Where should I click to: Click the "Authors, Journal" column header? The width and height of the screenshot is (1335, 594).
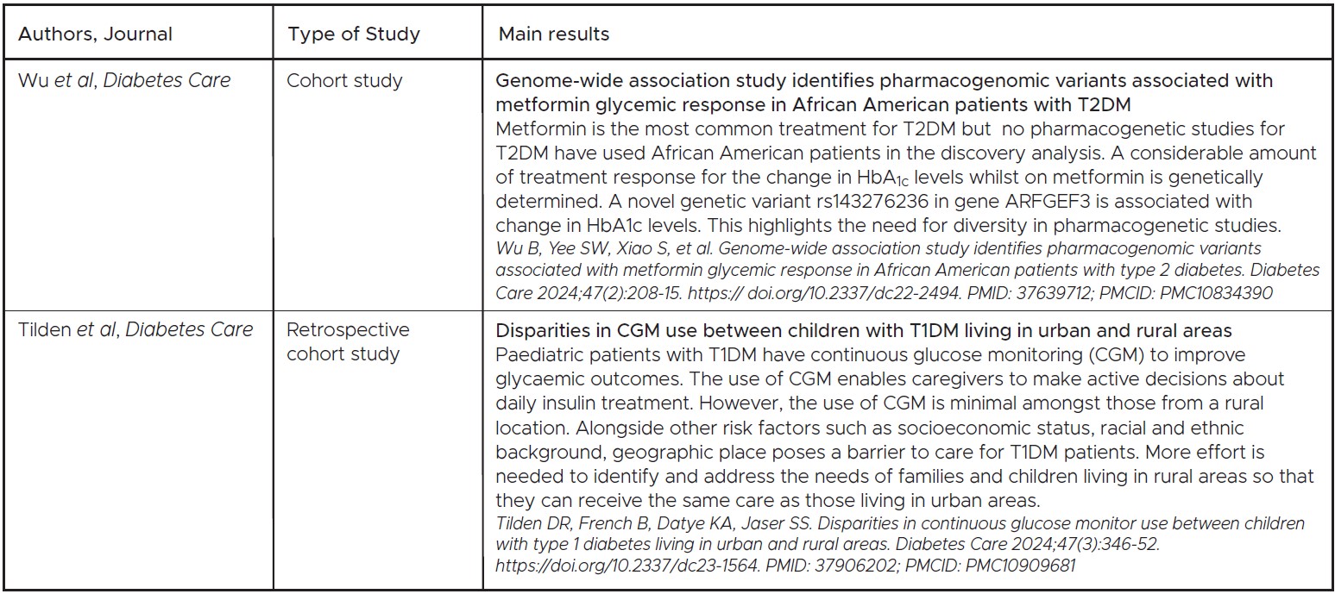pyautogui.click(x=96, y=34)
